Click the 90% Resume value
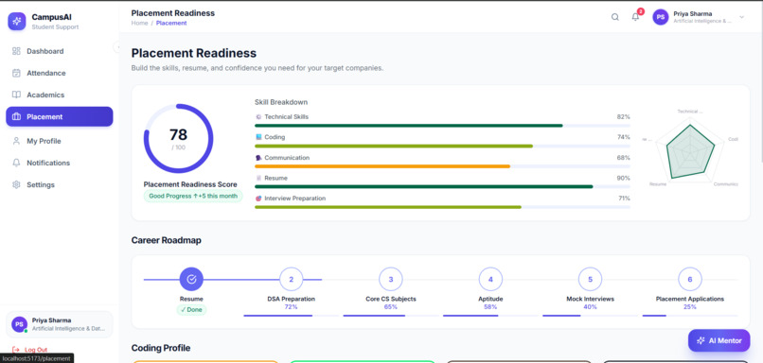 (x=623, y=178)
